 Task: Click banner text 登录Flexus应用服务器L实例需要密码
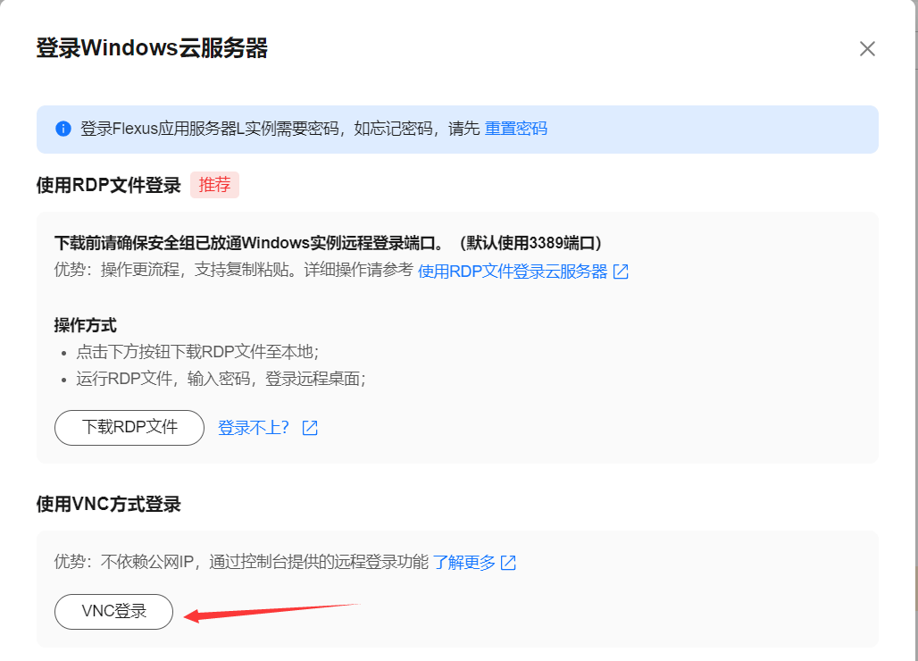[x=210, y=129]
